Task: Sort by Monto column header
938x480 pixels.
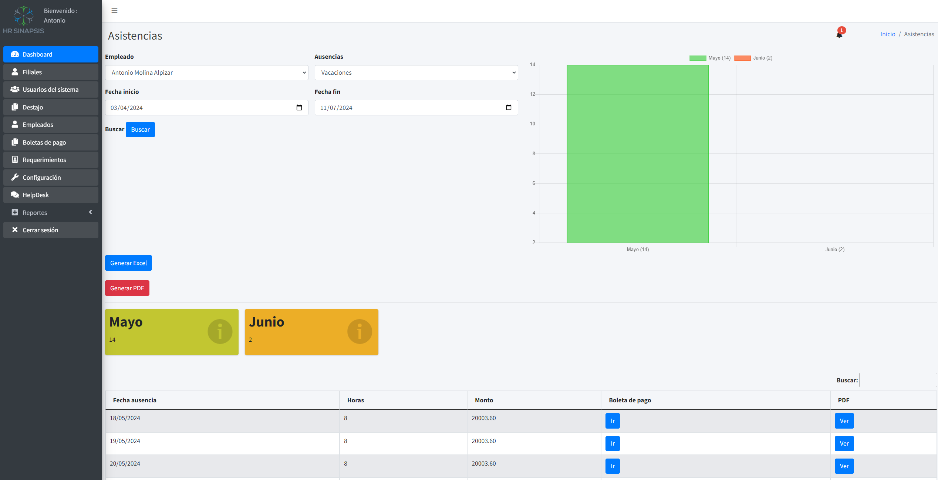Action: click(534, 400)
